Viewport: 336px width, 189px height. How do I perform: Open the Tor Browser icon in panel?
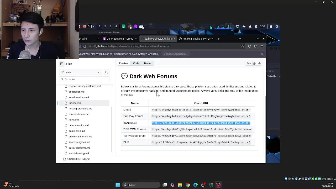tap(135, 27)
